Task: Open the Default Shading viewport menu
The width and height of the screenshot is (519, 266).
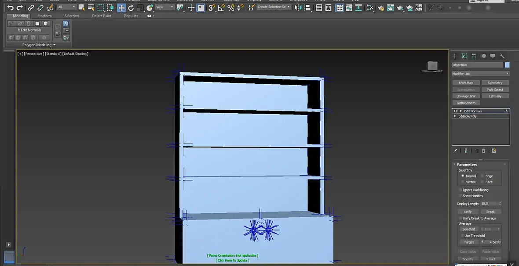Action: (76, 54)
